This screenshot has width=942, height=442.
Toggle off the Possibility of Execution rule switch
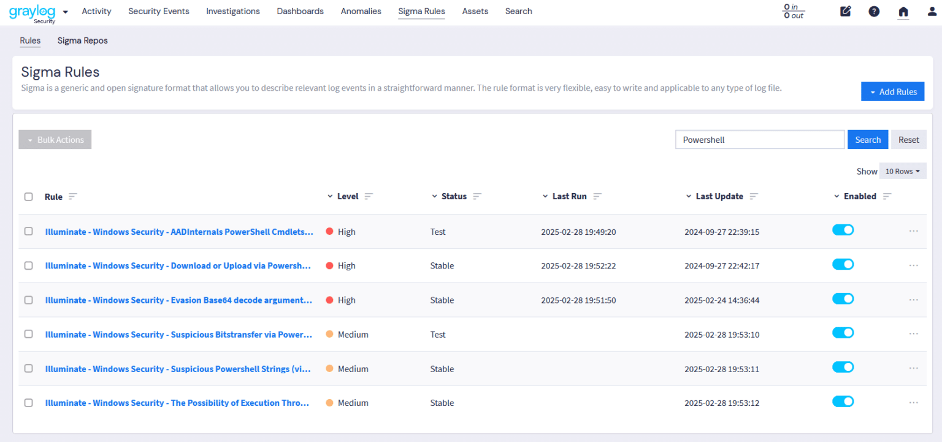[843, 402]
